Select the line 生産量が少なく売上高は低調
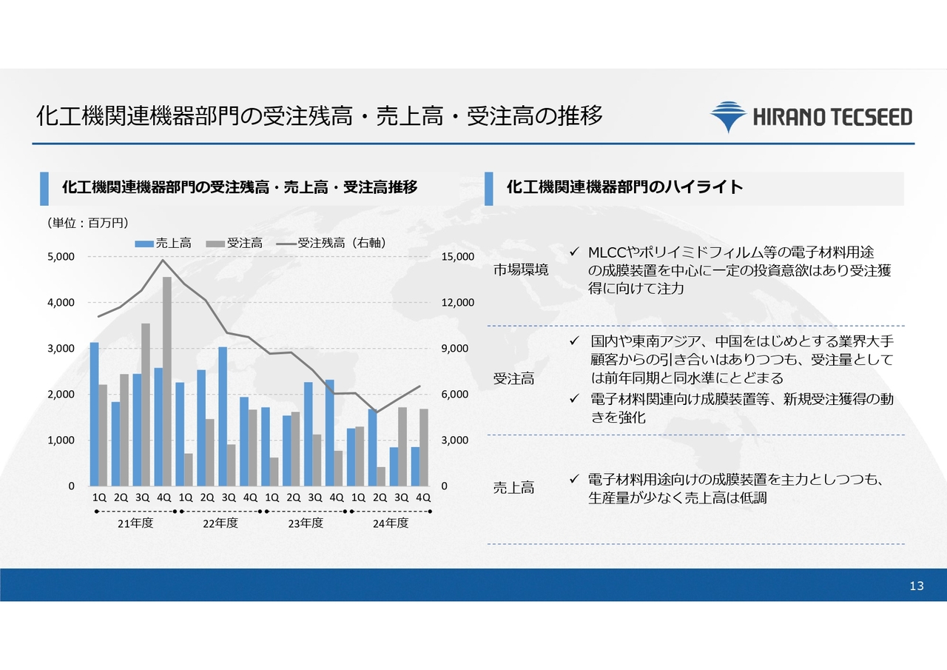This screenshot has width=947, height=670. pos(678,498)
